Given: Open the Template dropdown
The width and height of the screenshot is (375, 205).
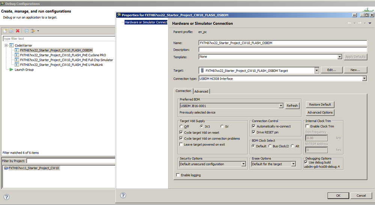Looking at the screenshot, I should pos(340,57).
